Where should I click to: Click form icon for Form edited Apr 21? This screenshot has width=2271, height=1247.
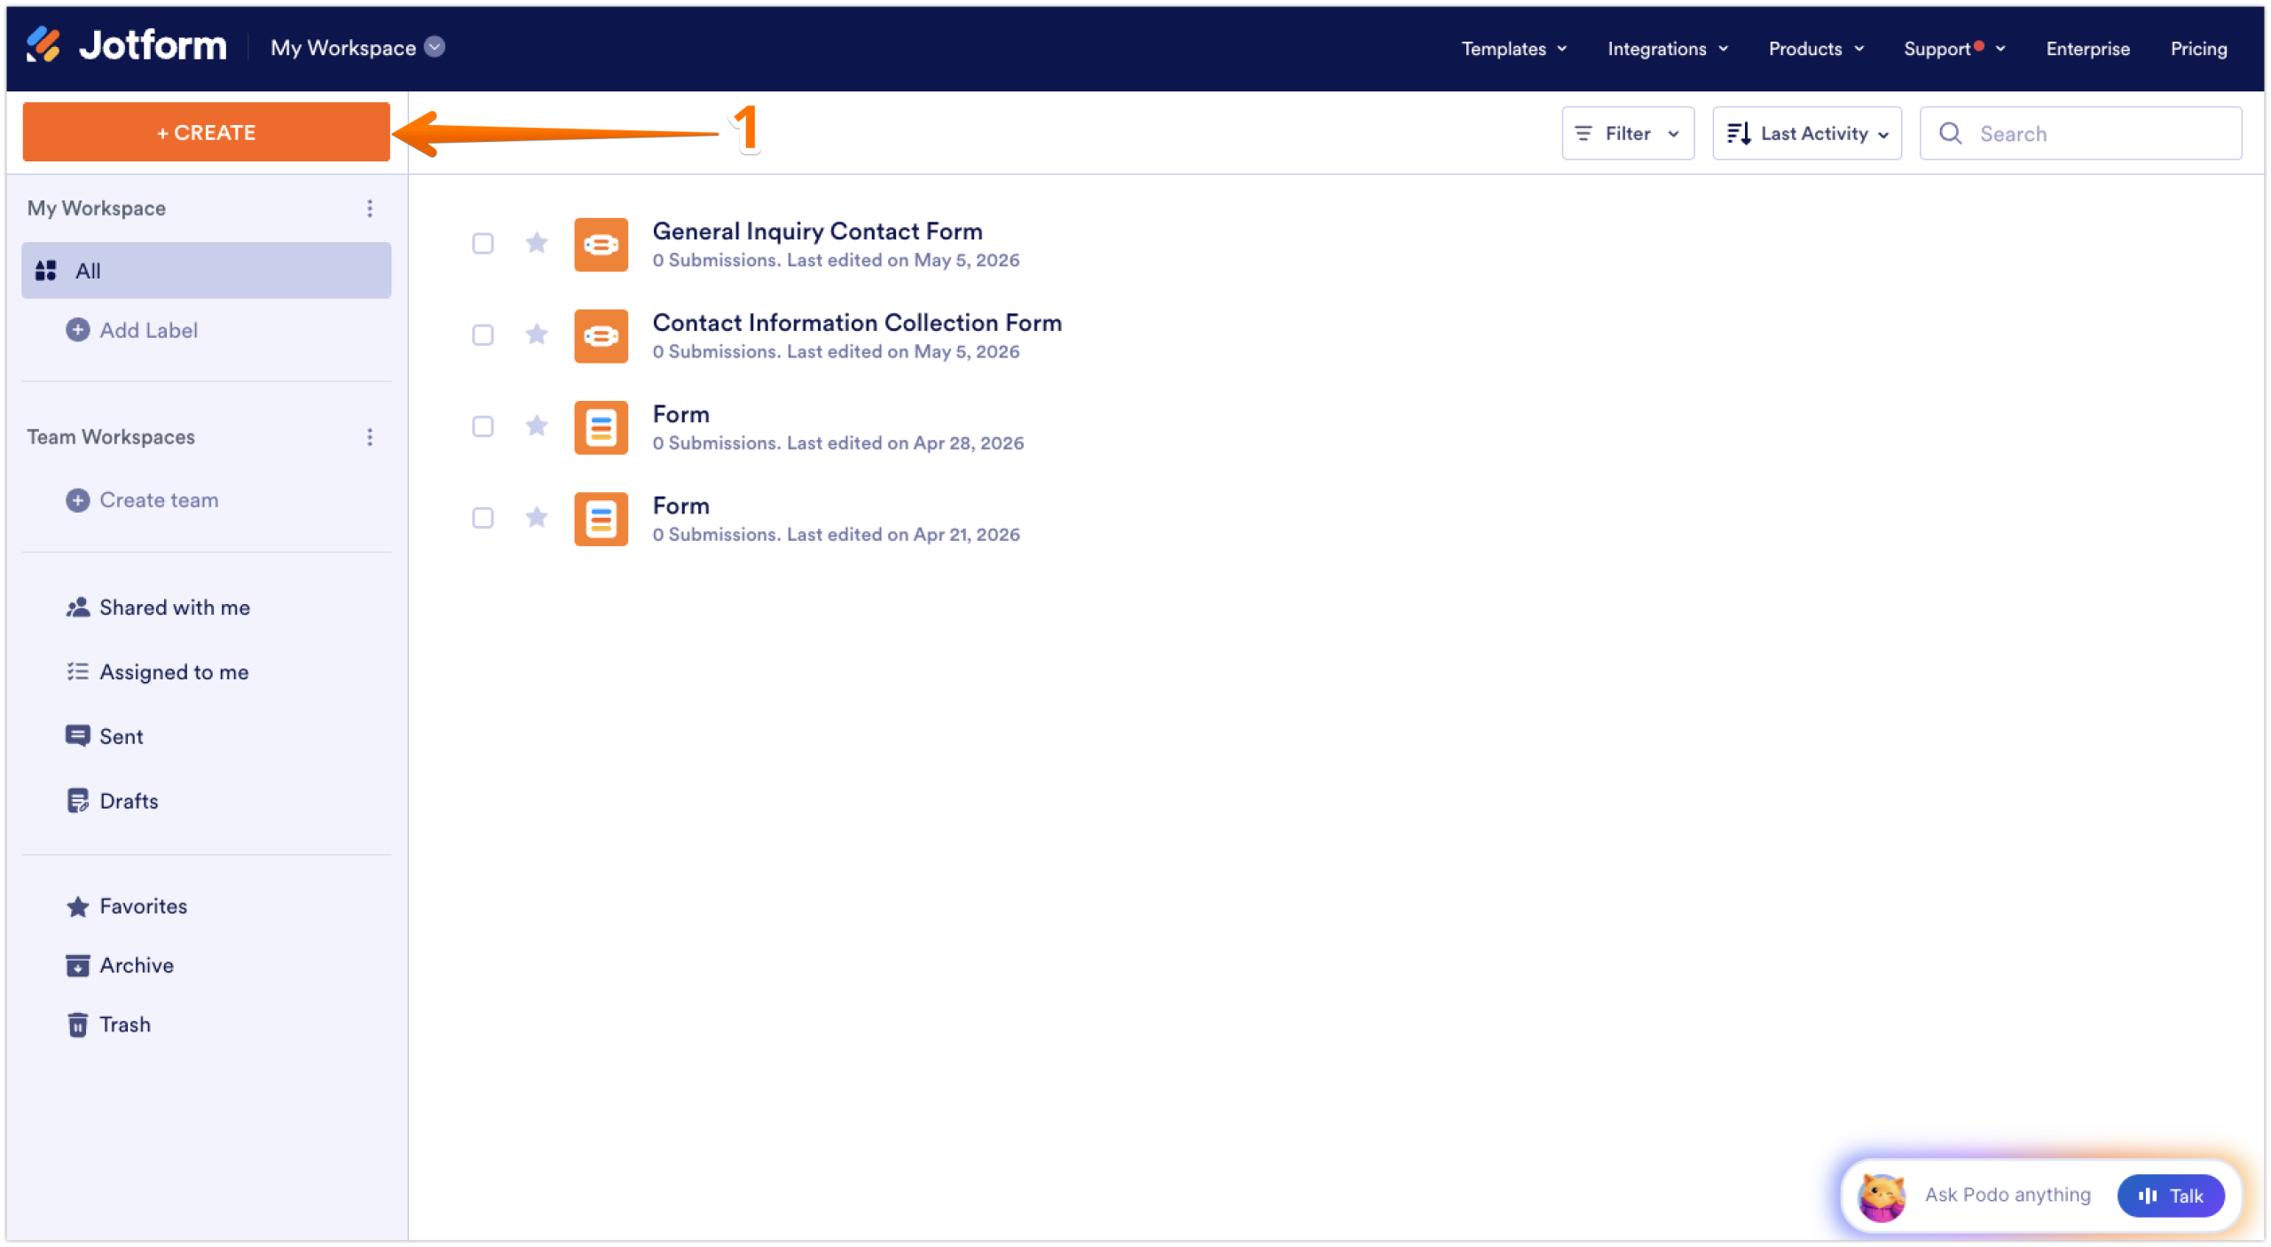pos(601,519)
